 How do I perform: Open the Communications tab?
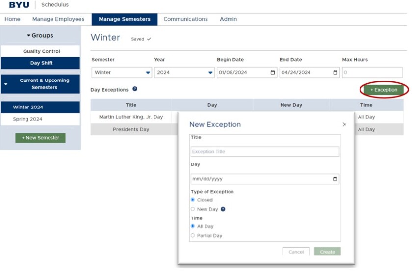click(185, 19)
